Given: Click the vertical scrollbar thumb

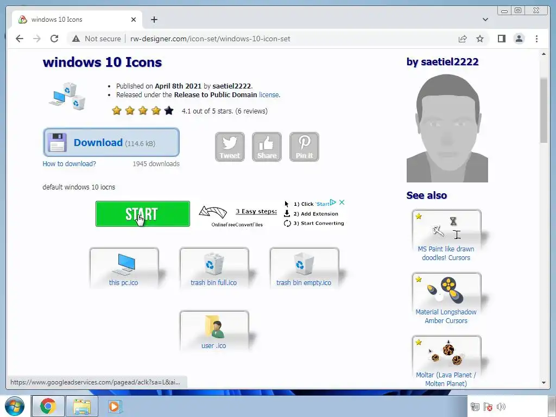Looking at the screenshot, I should click(544, 110).
